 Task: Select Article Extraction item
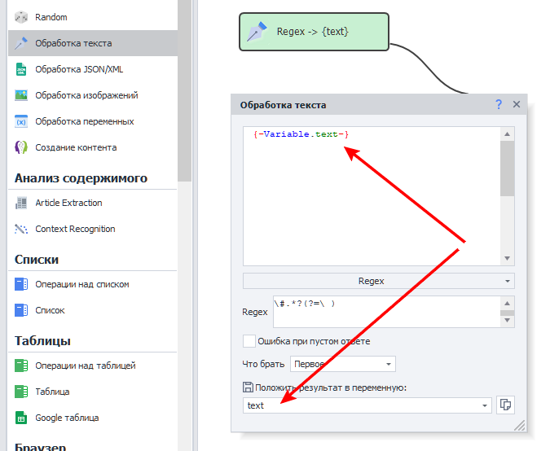(x=93, y=203)
